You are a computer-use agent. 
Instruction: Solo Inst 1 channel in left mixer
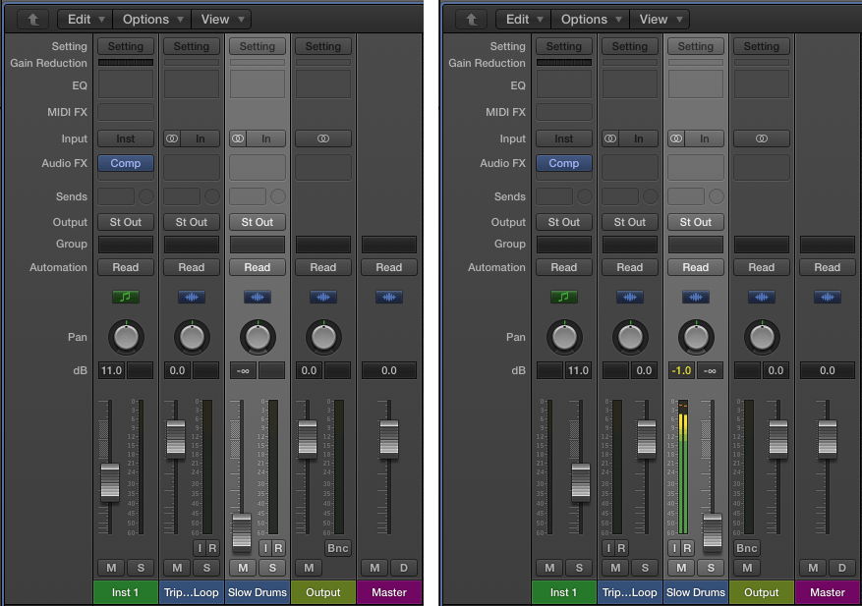[141, 568]
